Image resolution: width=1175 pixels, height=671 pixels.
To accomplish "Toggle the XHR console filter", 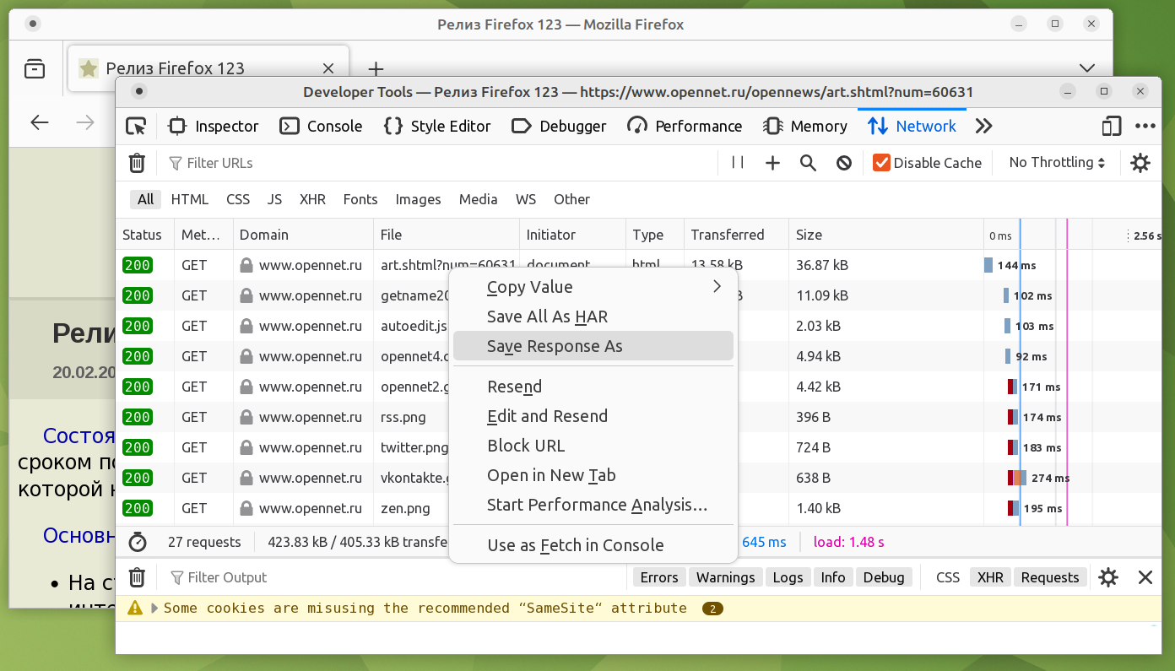I will pyautogui.click(x=990, y=577).
